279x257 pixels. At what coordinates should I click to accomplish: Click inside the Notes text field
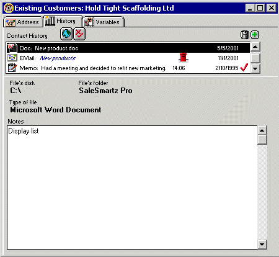pos(132,187)
